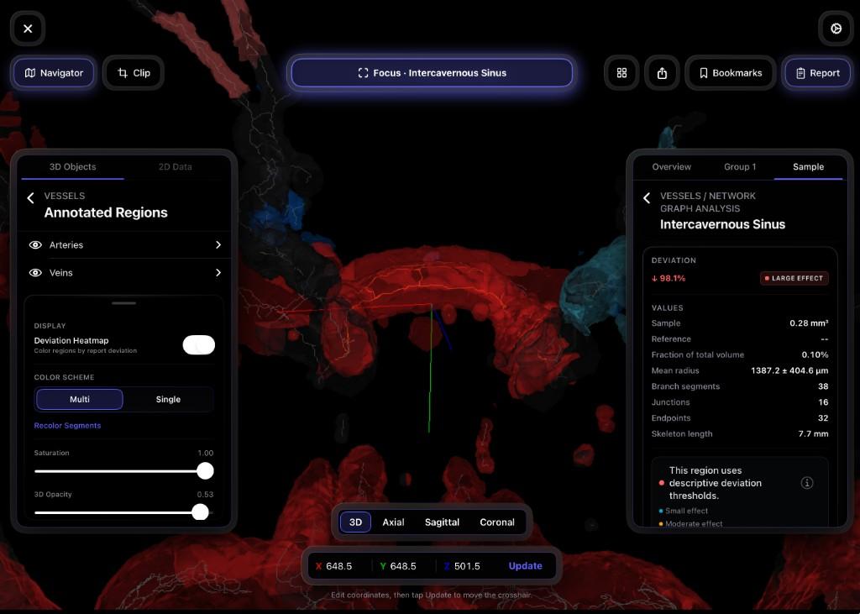The image size is (860, 614).
Task: Switch to the 3D view mode
Action: (355, 522)
